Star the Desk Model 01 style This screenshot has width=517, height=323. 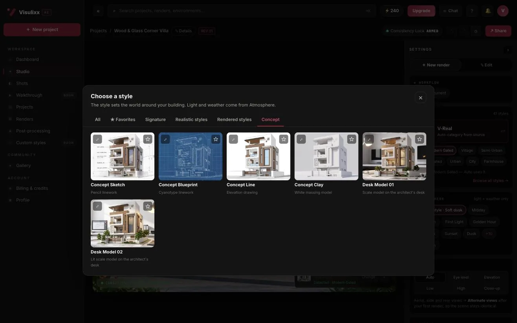click(x=420, y=139)
